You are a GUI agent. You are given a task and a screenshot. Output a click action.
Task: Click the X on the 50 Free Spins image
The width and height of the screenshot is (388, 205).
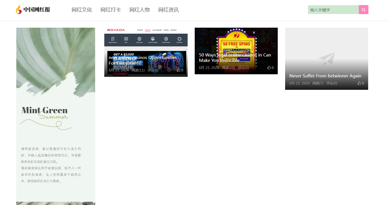tap(254, 32)
